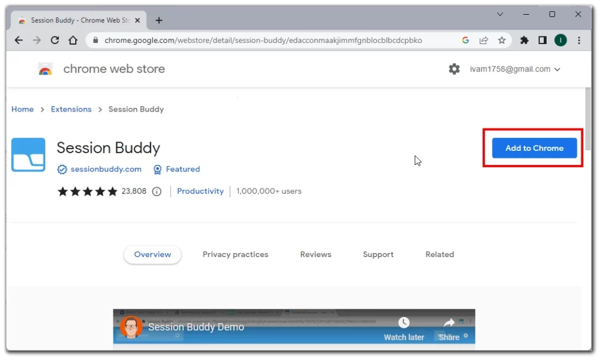
Task: Switch to the Privacy practices tab
Action: (235, 255)
